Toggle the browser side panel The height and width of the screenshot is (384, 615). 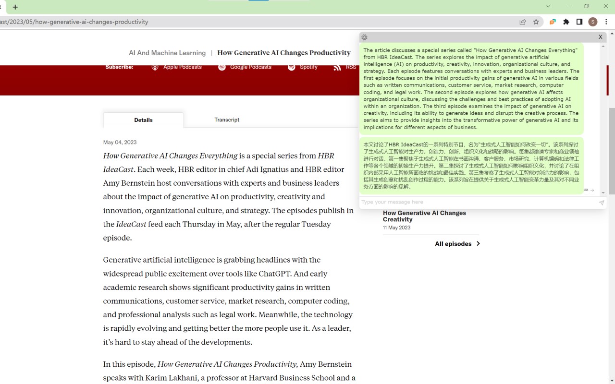tap(579, 22)
